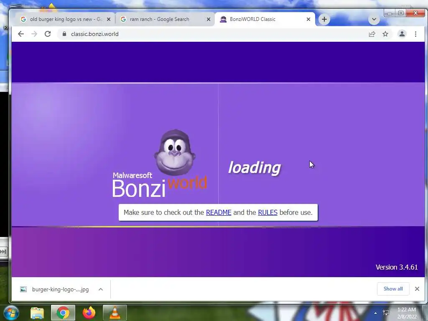Click Show all downloads

coord(393,289)
